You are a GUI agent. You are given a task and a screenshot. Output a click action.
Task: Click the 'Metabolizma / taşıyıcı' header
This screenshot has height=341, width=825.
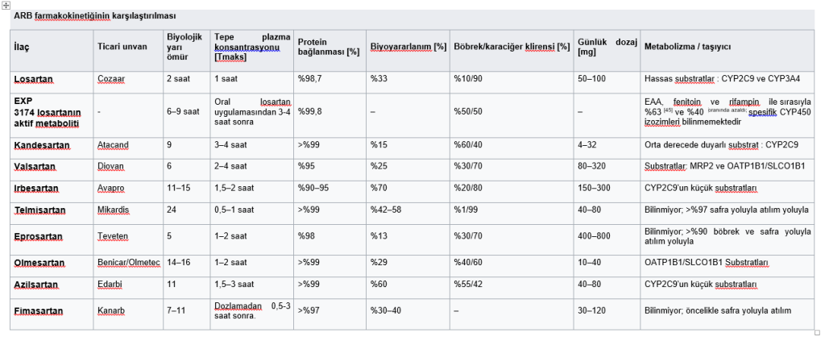[x=687, y=47]
